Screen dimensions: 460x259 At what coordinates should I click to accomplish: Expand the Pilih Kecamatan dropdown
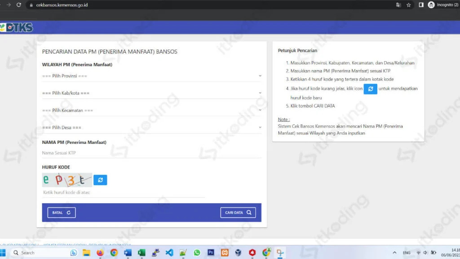[x=151, y=110]
